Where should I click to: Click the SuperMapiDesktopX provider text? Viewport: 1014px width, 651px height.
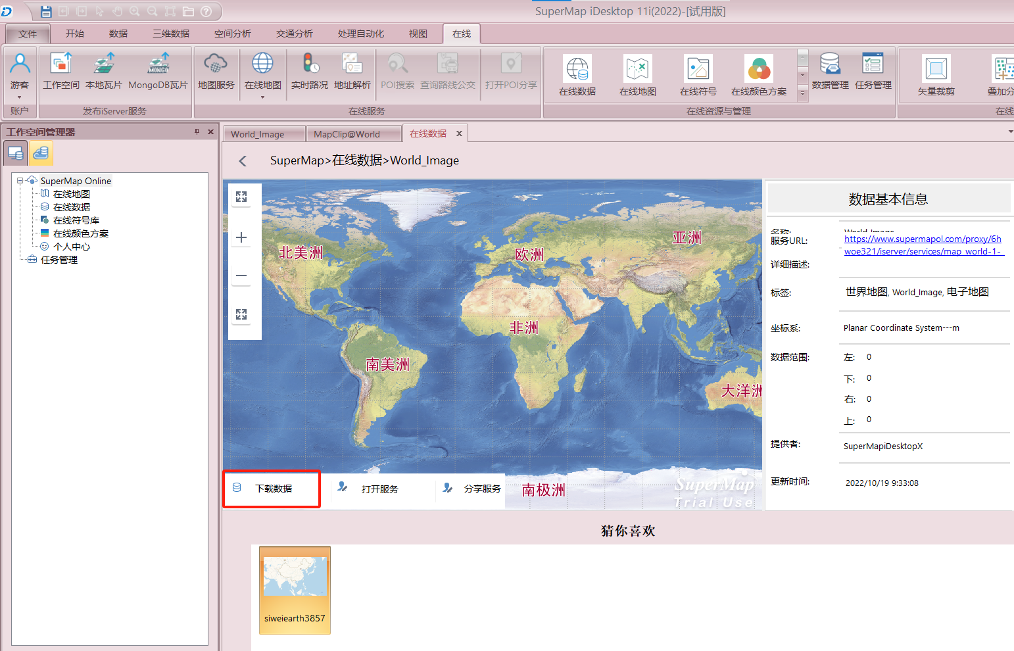[x=883, y=446]
